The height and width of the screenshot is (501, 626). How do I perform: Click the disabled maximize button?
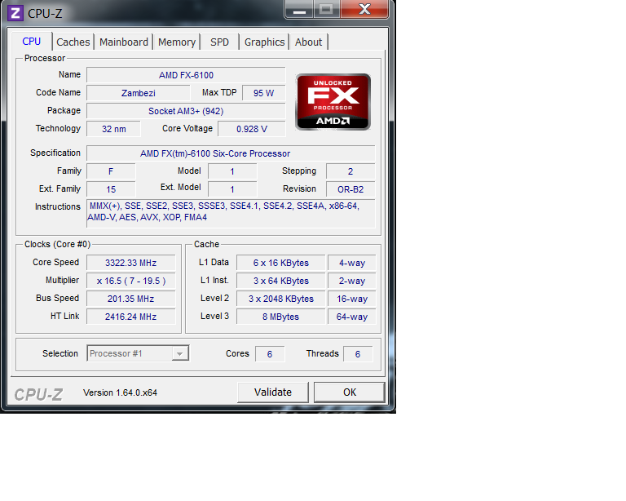pos(327,9)
